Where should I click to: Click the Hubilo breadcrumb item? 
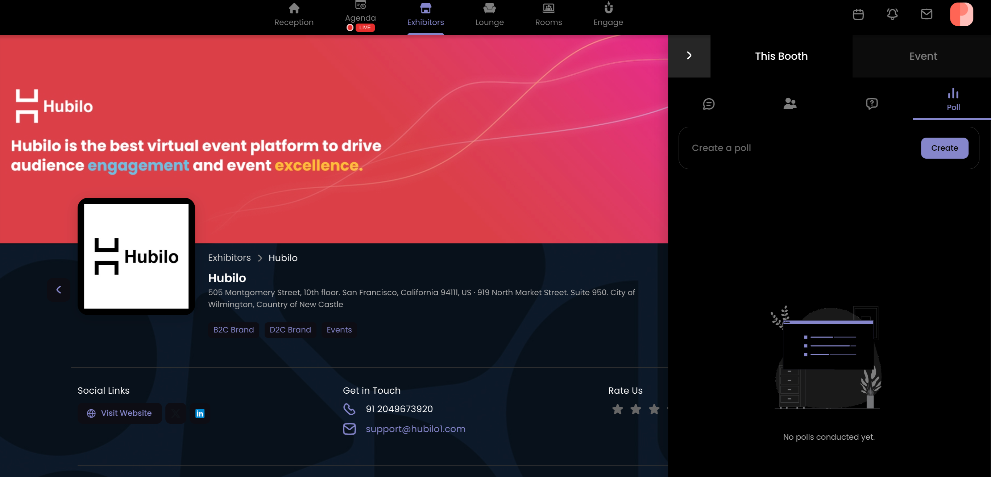point(283,258)
